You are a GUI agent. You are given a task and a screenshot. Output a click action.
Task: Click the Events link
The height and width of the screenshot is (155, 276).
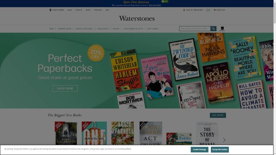tap(79, 10)
